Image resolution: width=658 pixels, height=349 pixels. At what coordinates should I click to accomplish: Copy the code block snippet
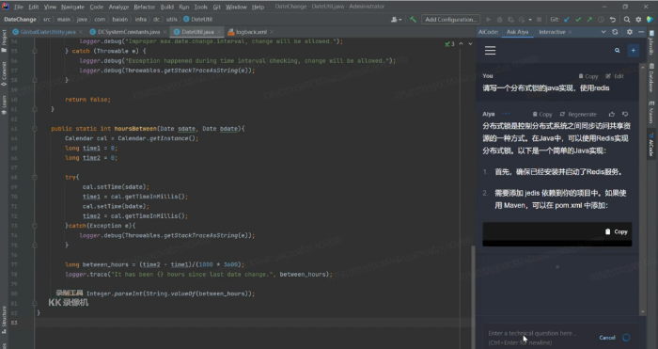click(616, 231)
